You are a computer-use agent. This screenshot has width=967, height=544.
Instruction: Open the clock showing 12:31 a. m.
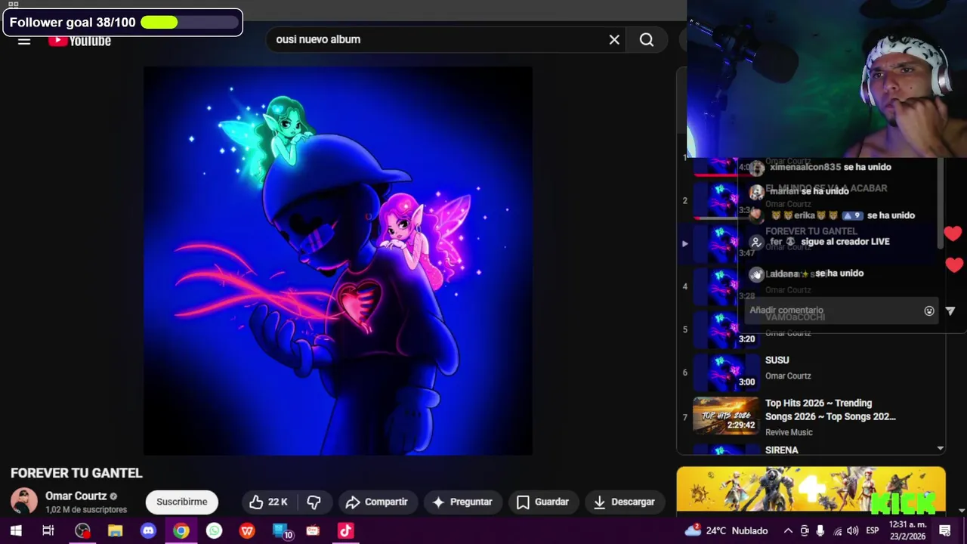907,530
